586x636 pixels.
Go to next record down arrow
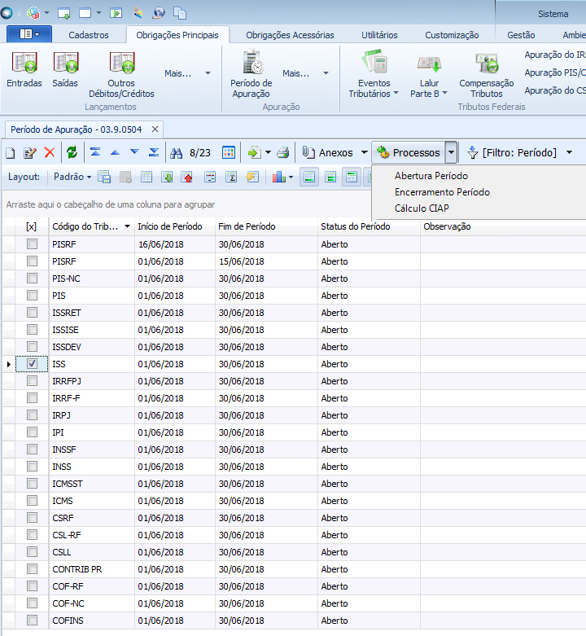click(x=134, y=152)
